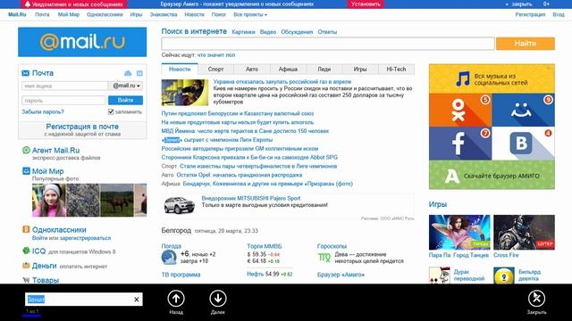The height and width of the screenshot is (321, 572).
Task: Click the music note banner tile
Action: pos(492,78)
